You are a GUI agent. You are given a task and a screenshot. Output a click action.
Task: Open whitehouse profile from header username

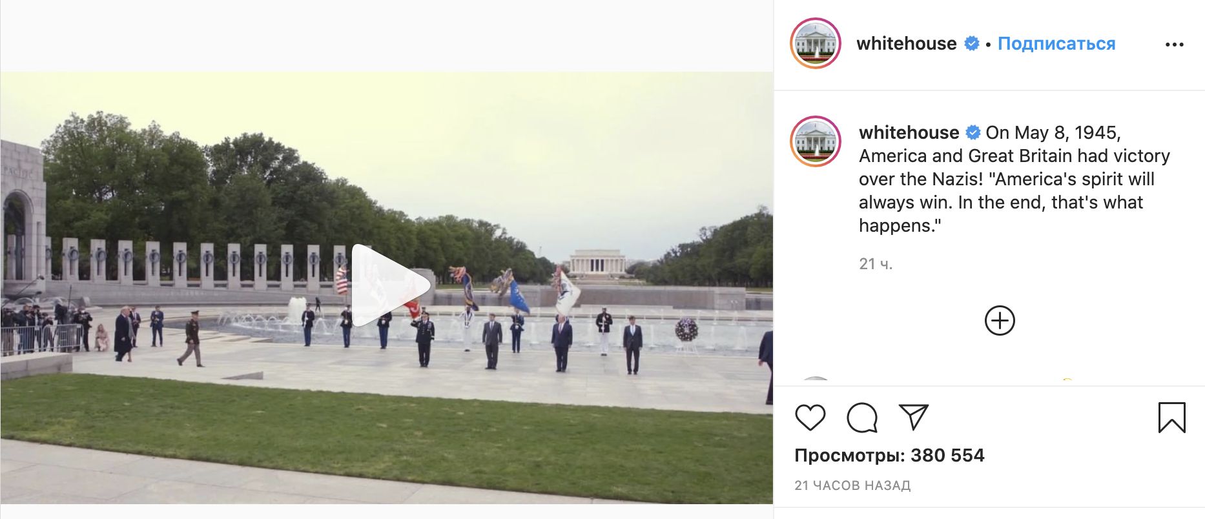(x=906, y=43)
